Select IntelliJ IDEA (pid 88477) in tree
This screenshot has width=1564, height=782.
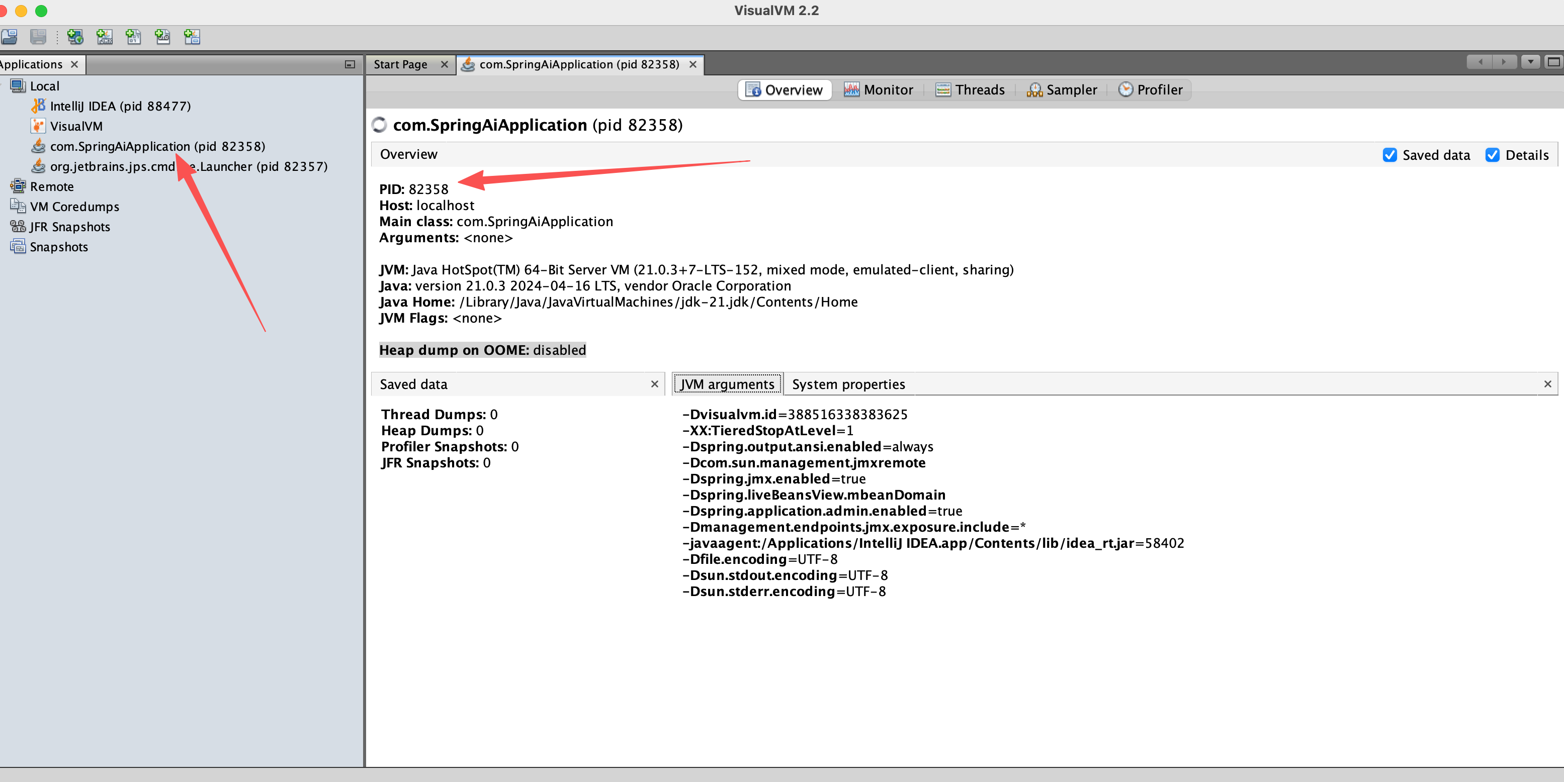point(120,106)
